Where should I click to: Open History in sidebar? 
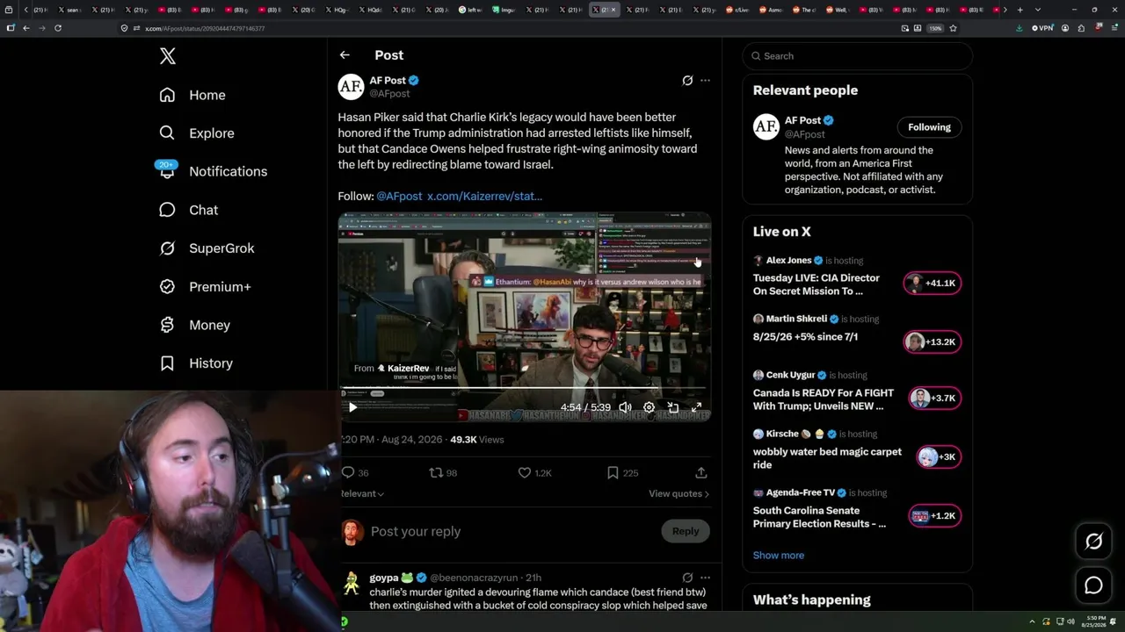[x=197, y=363]
